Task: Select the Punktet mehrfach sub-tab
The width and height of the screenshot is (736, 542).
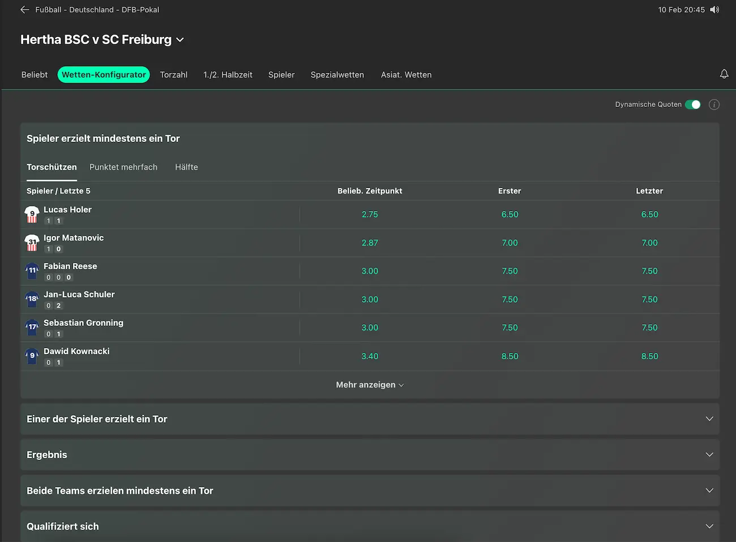Action: pyautogui.click(x=123, y=167)
